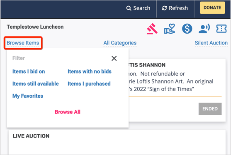This screenshot has width=231, height=155.
Task: Expand the All Categories dropdown
Action: tap(120, 43)
